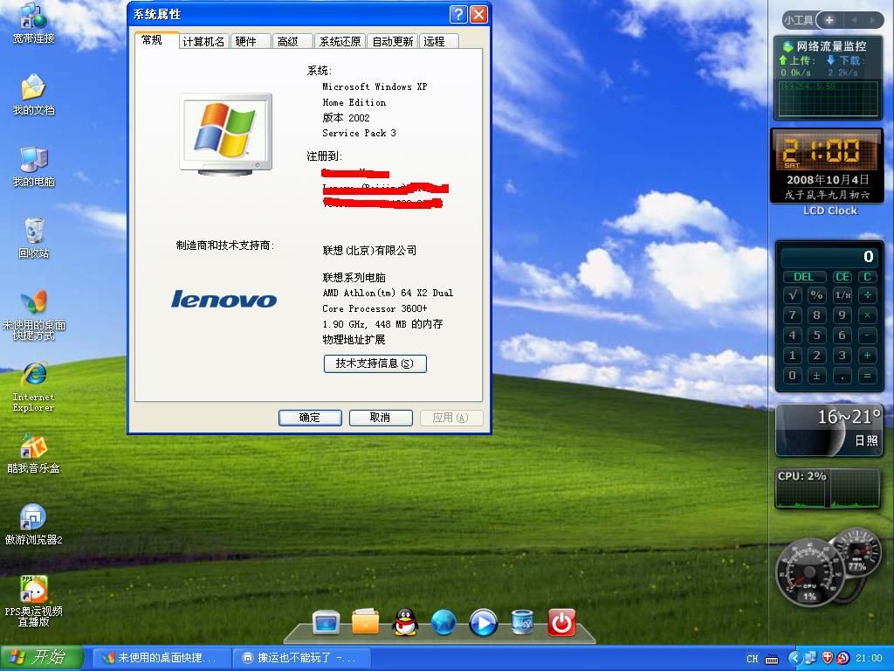Open the 回收站 recycle bin on desktop
Image resolution: width=894 pixels, height=671 pixels.
click(33, 232)
